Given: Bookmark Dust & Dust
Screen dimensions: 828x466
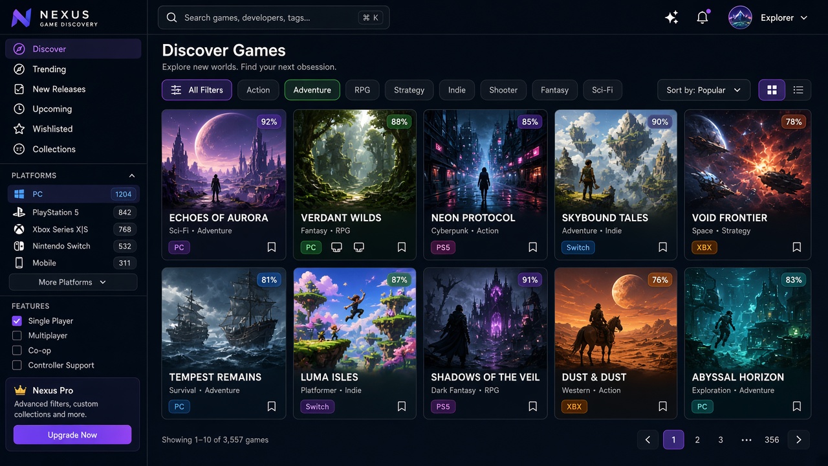Looking at the screenshot, I should [x=663, y=406].
